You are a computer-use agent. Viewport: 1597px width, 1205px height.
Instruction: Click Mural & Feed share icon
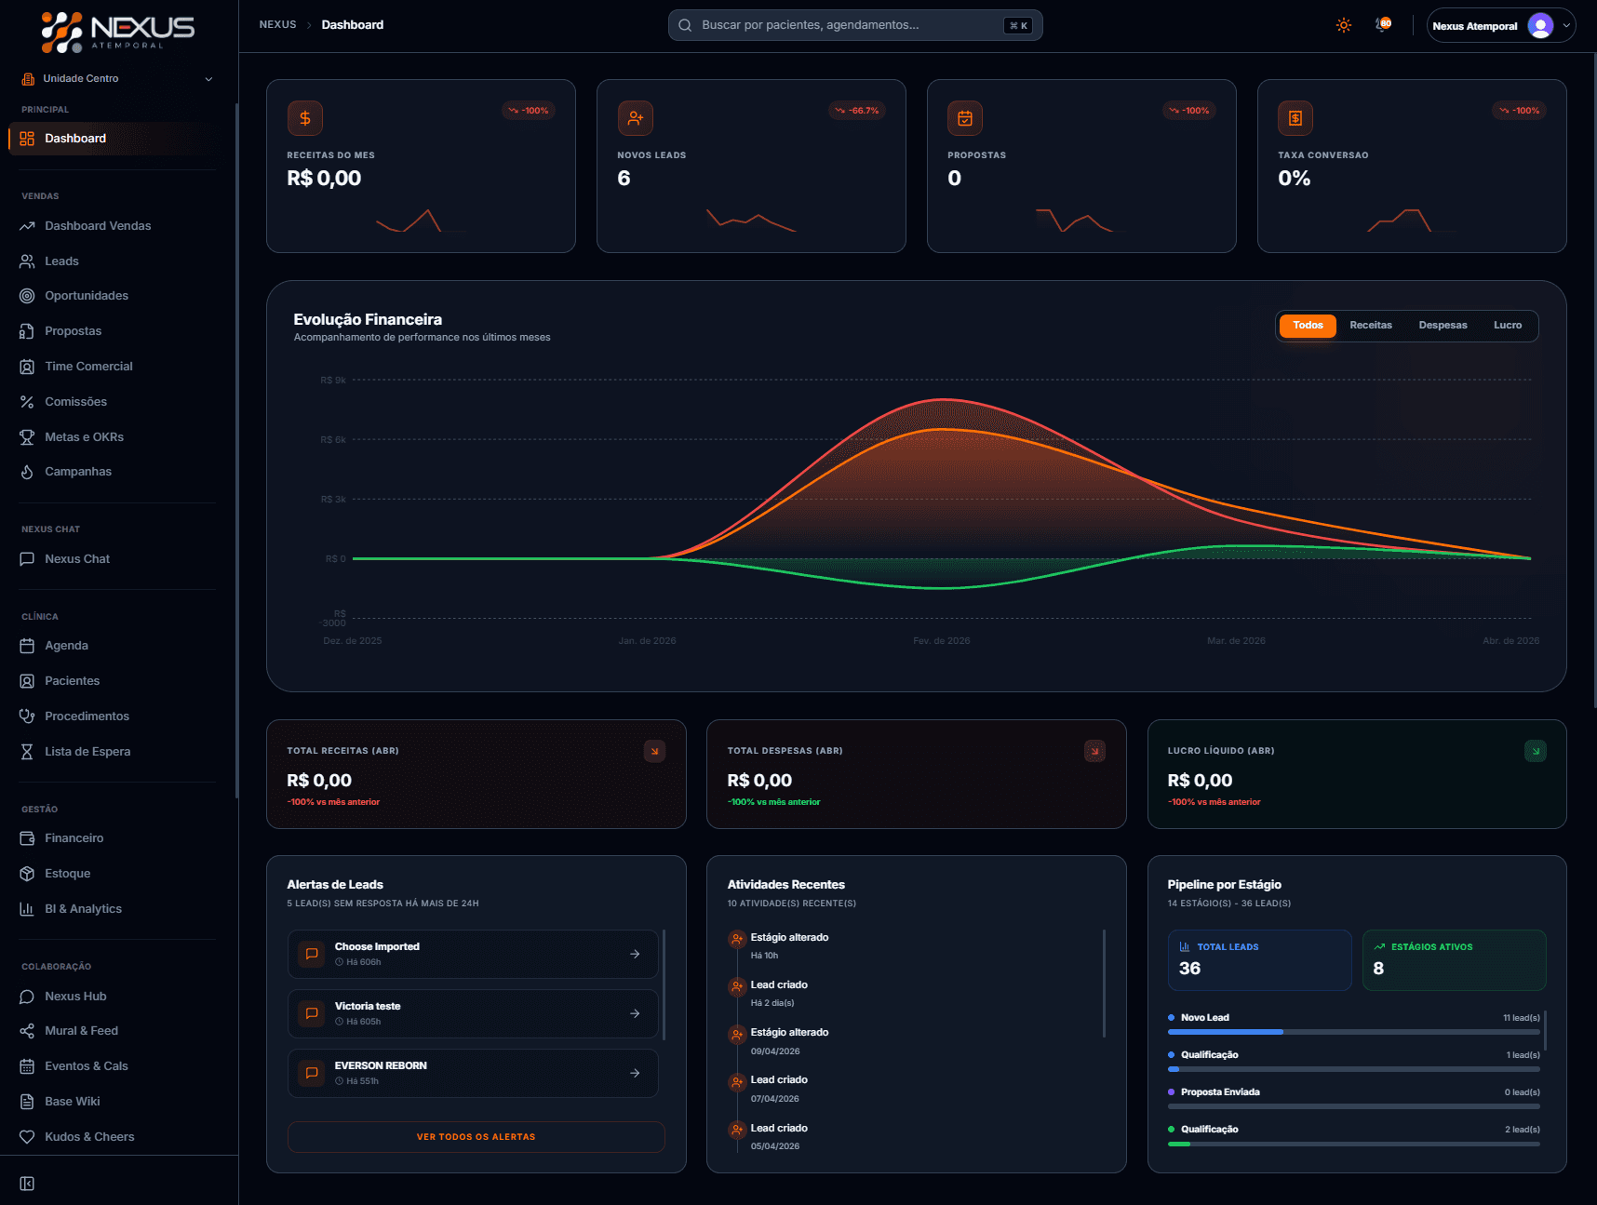[27, 1031]
